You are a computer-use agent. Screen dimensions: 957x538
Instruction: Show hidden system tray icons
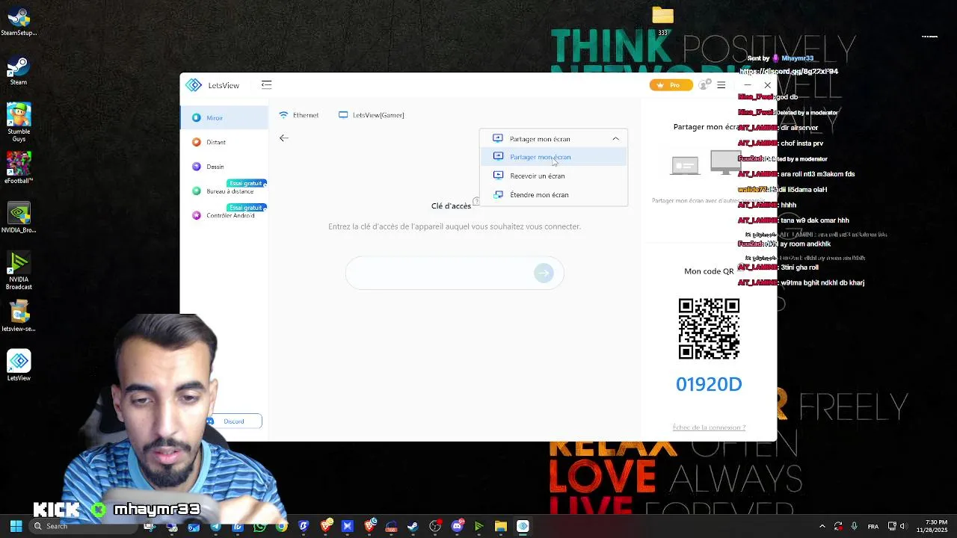(822, 526)
